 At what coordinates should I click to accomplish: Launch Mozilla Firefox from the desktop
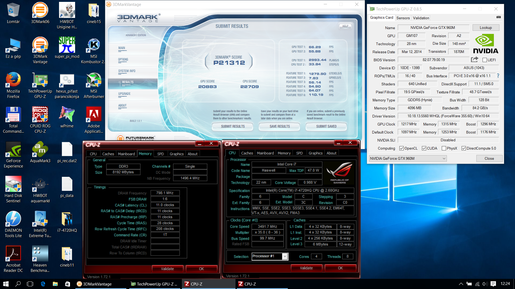point(13,85)
